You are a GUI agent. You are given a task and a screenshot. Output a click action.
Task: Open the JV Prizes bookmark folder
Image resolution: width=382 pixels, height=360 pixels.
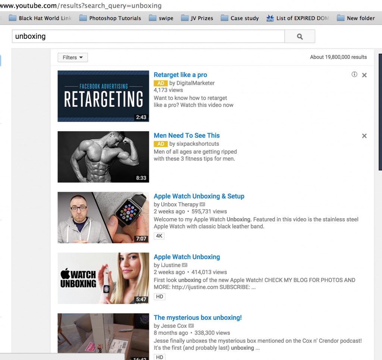click(x=197, y=18)
